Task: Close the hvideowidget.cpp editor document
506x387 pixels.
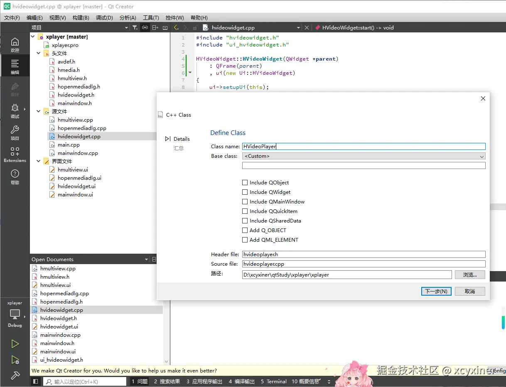Action: point(307,27)
